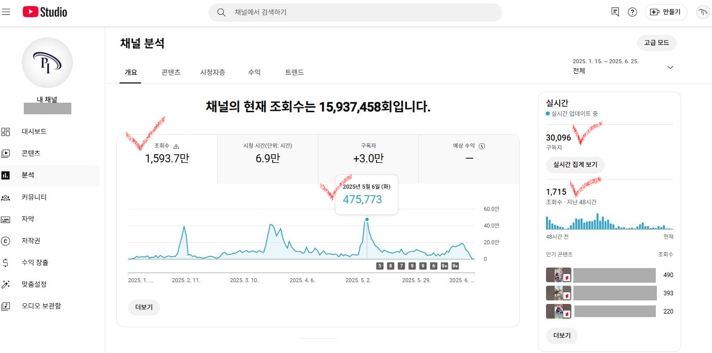Click top content thumbnail with 393 views

pyautogui.click(x=559, y=293)
